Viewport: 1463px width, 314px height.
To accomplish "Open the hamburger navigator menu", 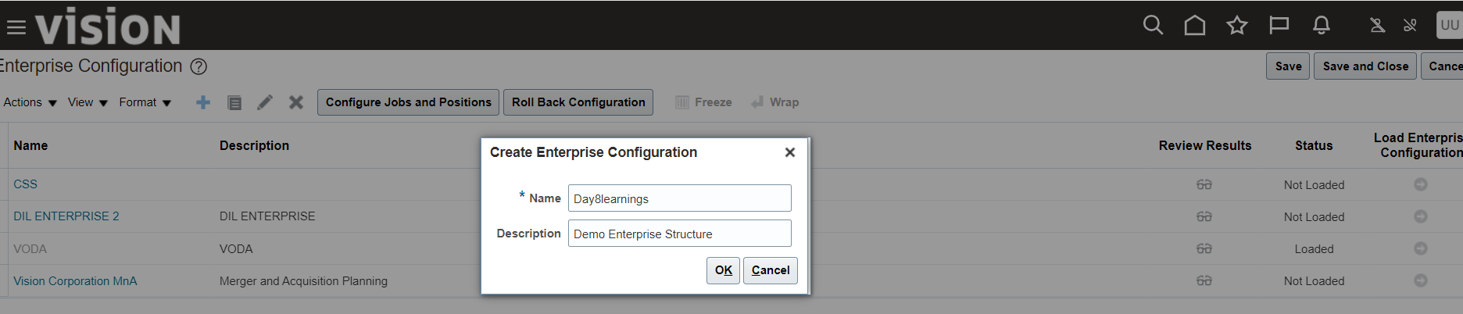I will point(16,28).
